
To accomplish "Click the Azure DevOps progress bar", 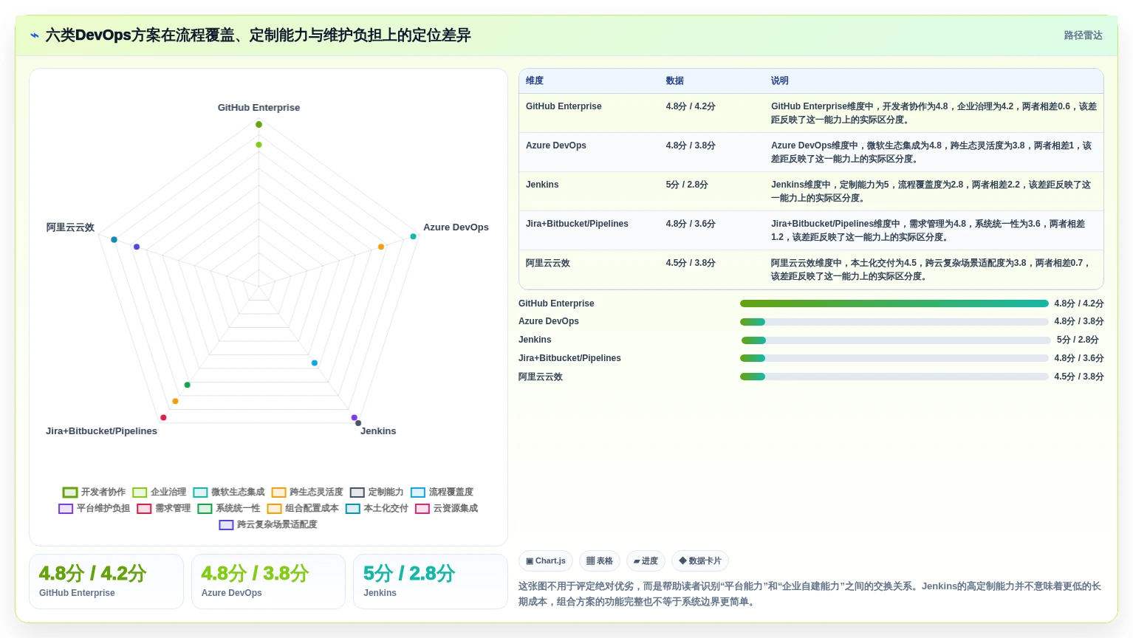I will pyautogui.click(x=894, y=322).
